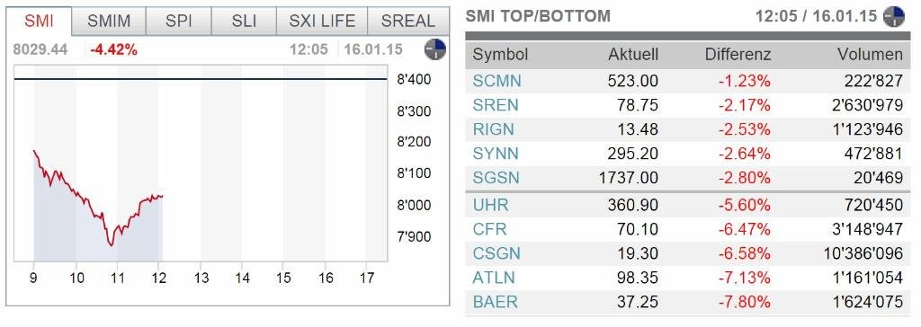Click the clock icon in the SMI TOP/BOTTOM header
This screenshot has height=327, width=921.
click(x=894, y=16)
